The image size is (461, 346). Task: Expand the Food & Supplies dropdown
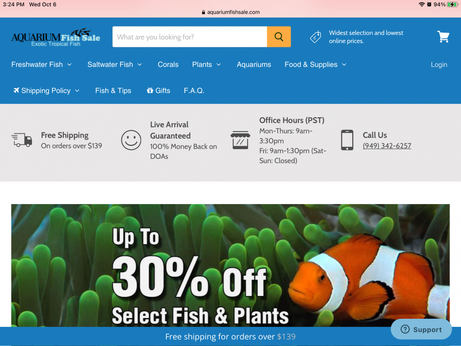pyautogui.click(x=316, y=65)
